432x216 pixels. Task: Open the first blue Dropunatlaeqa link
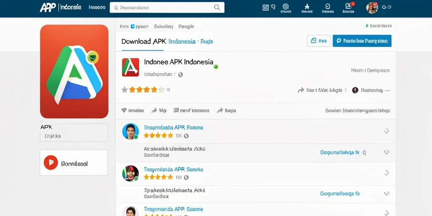pyautogui.click(x=340, y=152)
